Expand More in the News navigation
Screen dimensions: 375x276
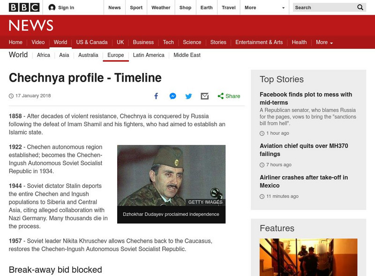click(x=323, y=42)
